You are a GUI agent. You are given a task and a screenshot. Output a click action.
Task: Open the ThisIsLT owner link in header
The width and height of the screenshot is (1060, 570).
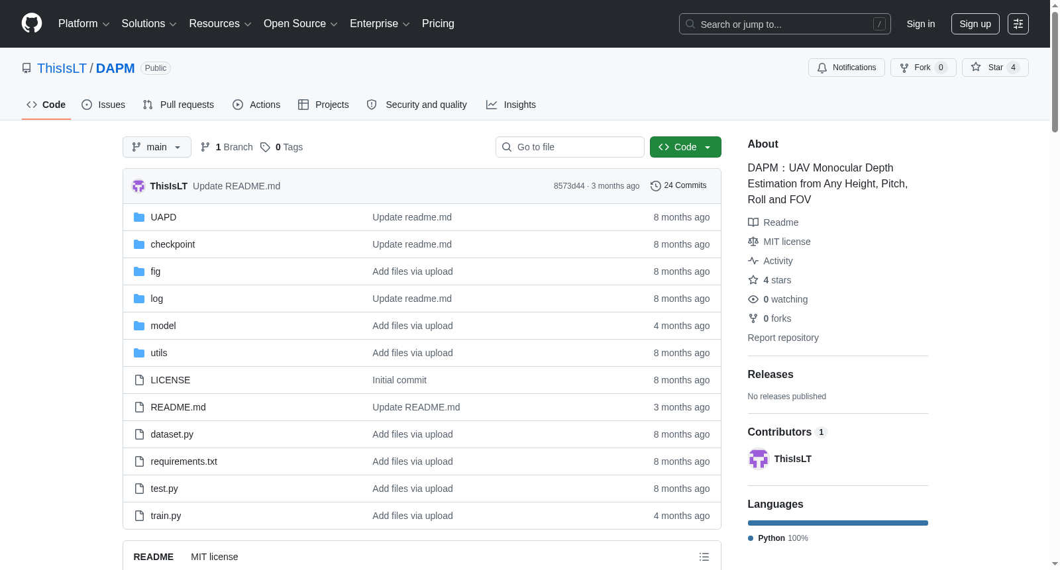62,68
